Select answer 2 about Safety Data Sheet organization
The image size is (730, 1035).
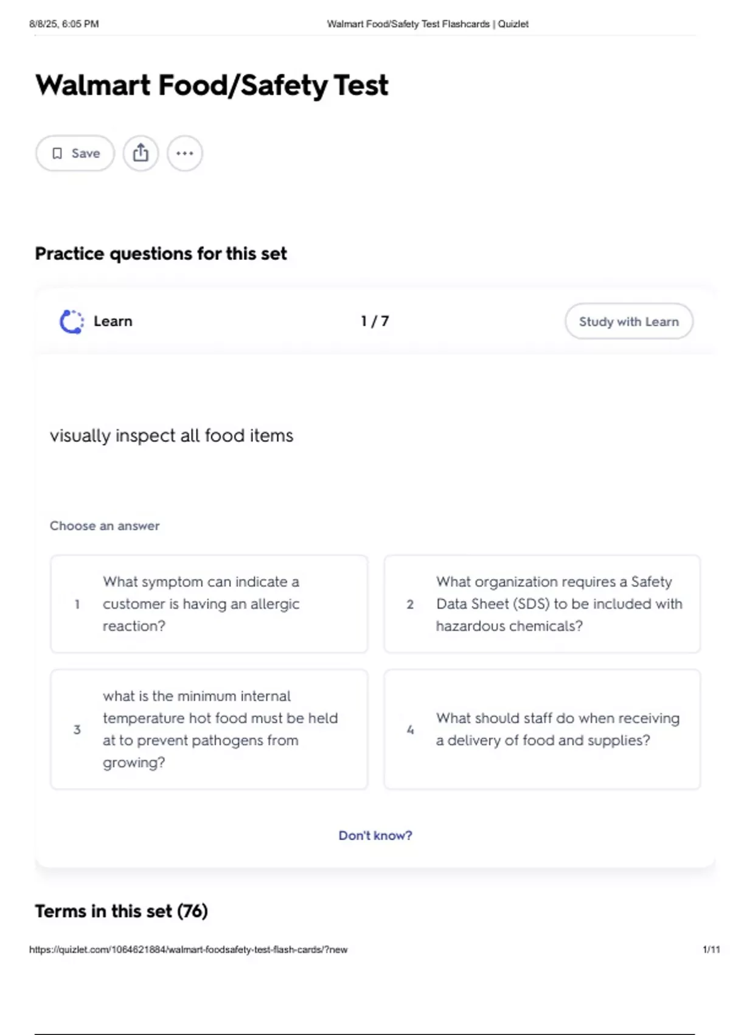pos(542,604)
